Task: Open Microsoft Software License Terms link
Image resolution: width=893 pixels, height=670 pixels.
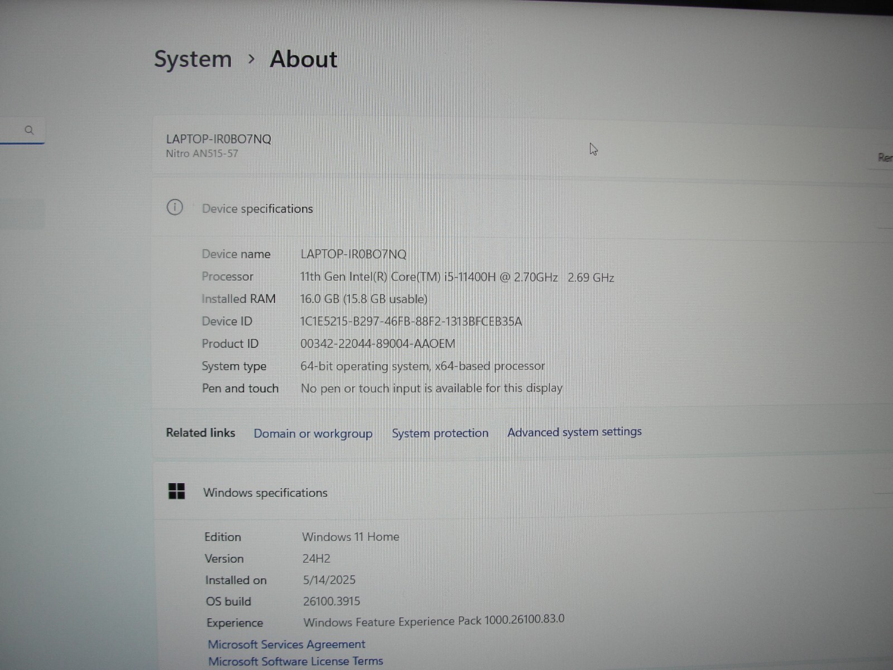Action: click(295, 662)
